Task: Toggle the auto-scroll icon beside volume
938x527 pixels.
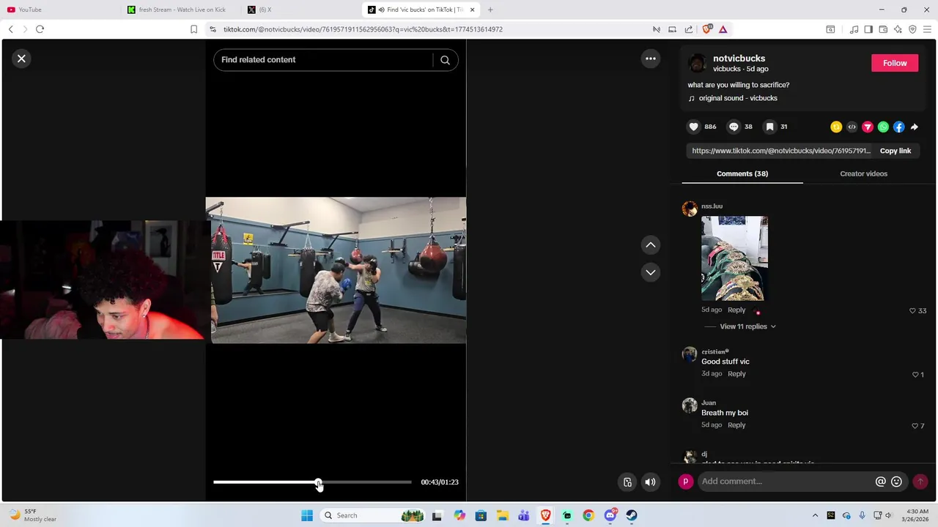Action: [627, 482]
